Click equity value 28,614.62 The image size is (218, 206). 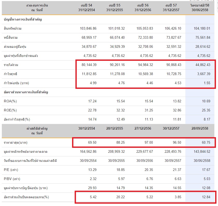click(x=203, y=46)
